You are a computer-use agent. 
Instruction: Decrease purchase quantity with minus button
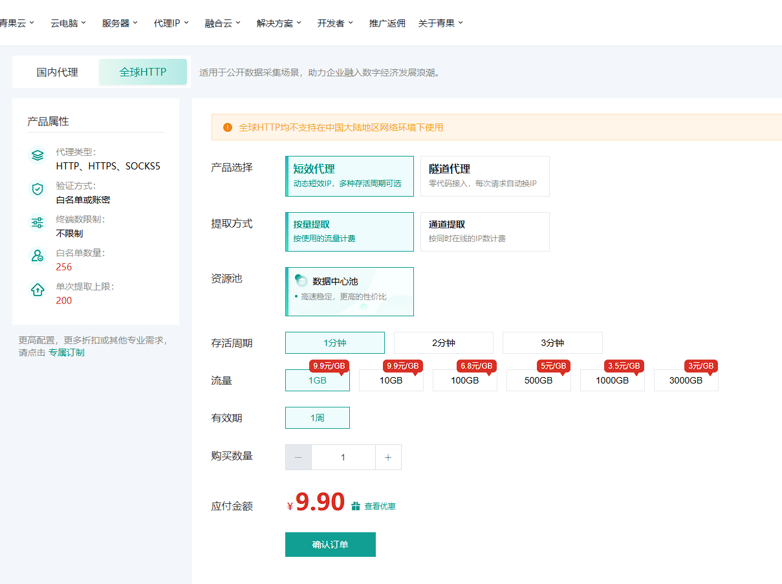(298, 457)
